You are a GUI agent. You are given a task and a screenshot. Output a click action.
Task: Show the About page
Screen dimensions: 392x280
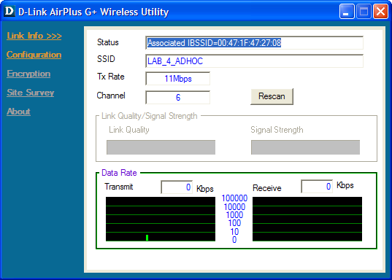(18, 112)
